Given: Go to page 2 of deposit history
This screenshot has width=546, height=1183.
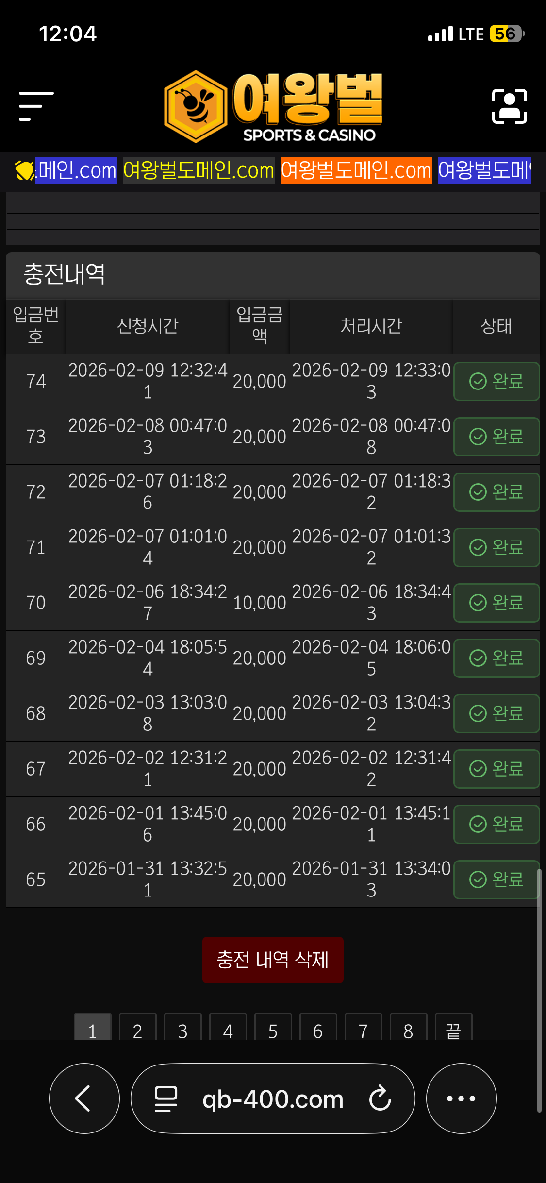Looking at the screenshot, I should pos(137,1029).
